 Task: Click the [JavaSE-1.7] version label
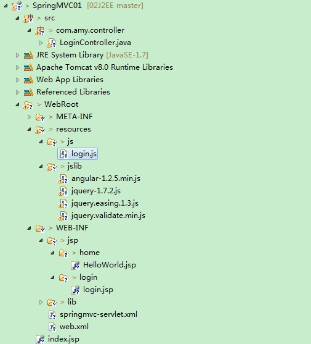click(x=127, y=55)
